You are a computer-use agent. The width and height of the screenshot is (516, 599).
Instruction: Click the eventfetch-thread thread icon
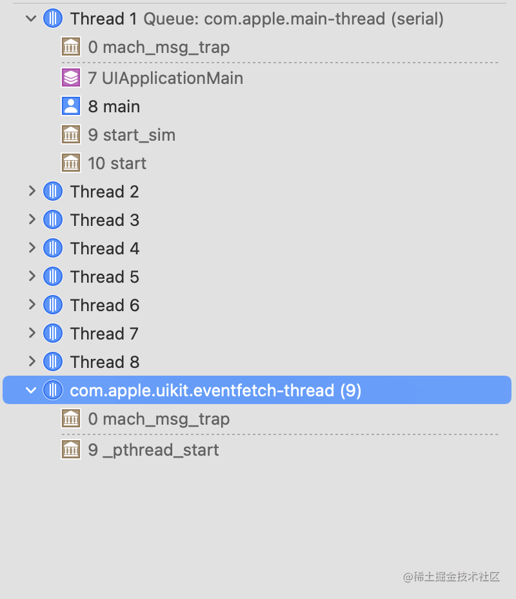[x=53, y=391]
